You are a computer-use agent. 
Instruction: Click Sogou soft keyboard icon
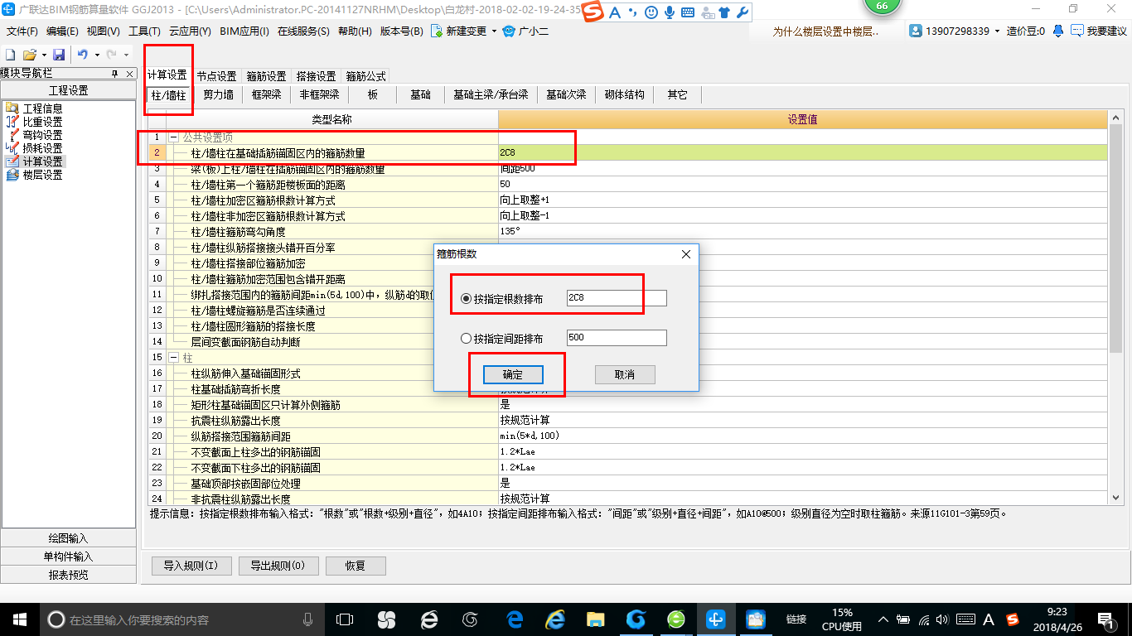(x=687, y=12)
